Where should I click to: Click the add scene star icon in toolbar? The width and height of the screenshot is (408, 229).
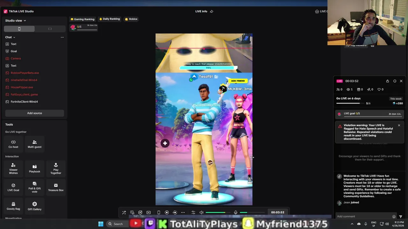[x=149, y=212]
